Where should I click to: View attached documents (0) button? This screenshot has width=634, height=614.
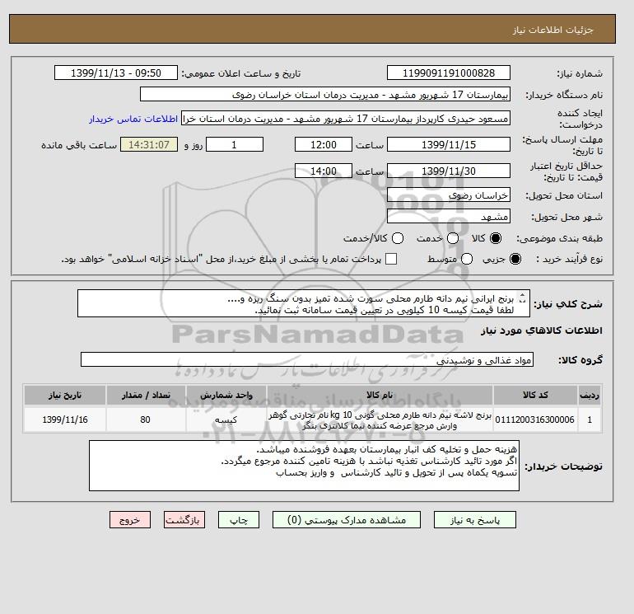coord(347,520)
